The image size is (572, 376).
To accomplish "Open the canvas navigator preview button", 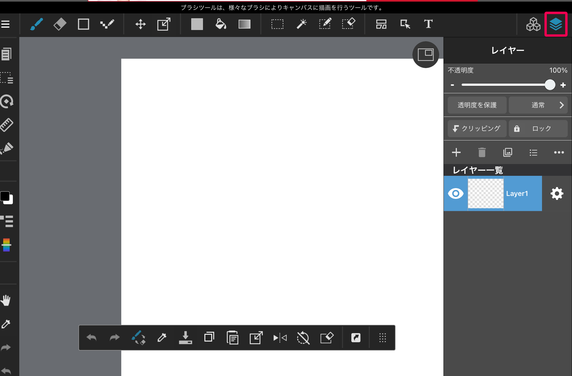I will point(426,55).
